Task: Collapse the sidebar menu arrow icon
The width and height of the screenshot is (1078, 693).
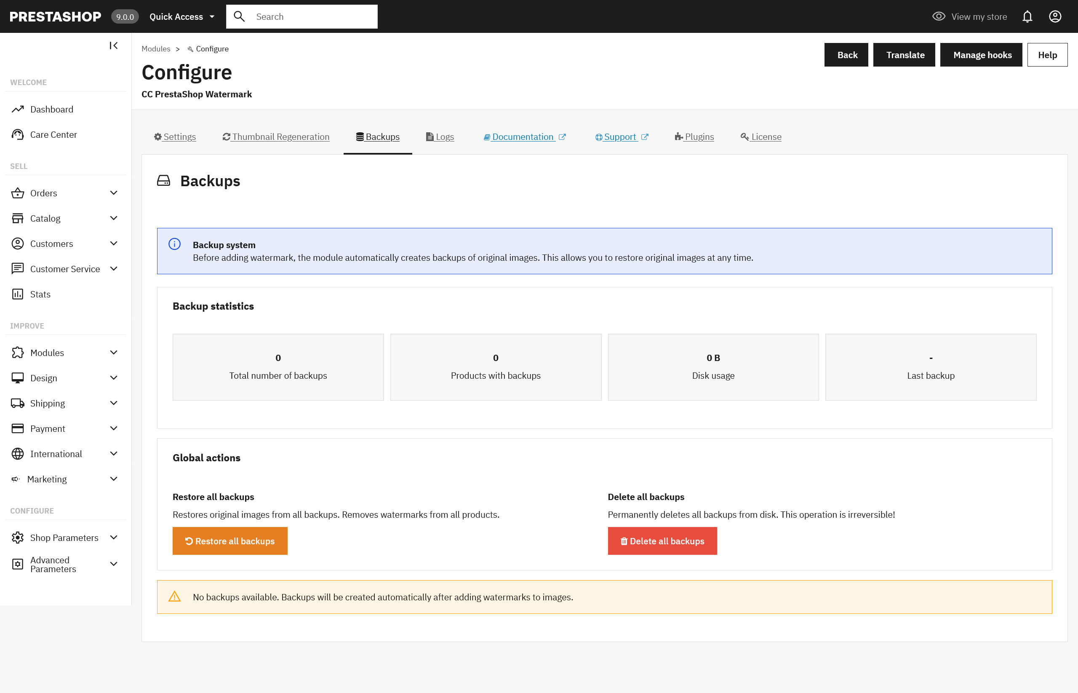Action: point(113,45)
